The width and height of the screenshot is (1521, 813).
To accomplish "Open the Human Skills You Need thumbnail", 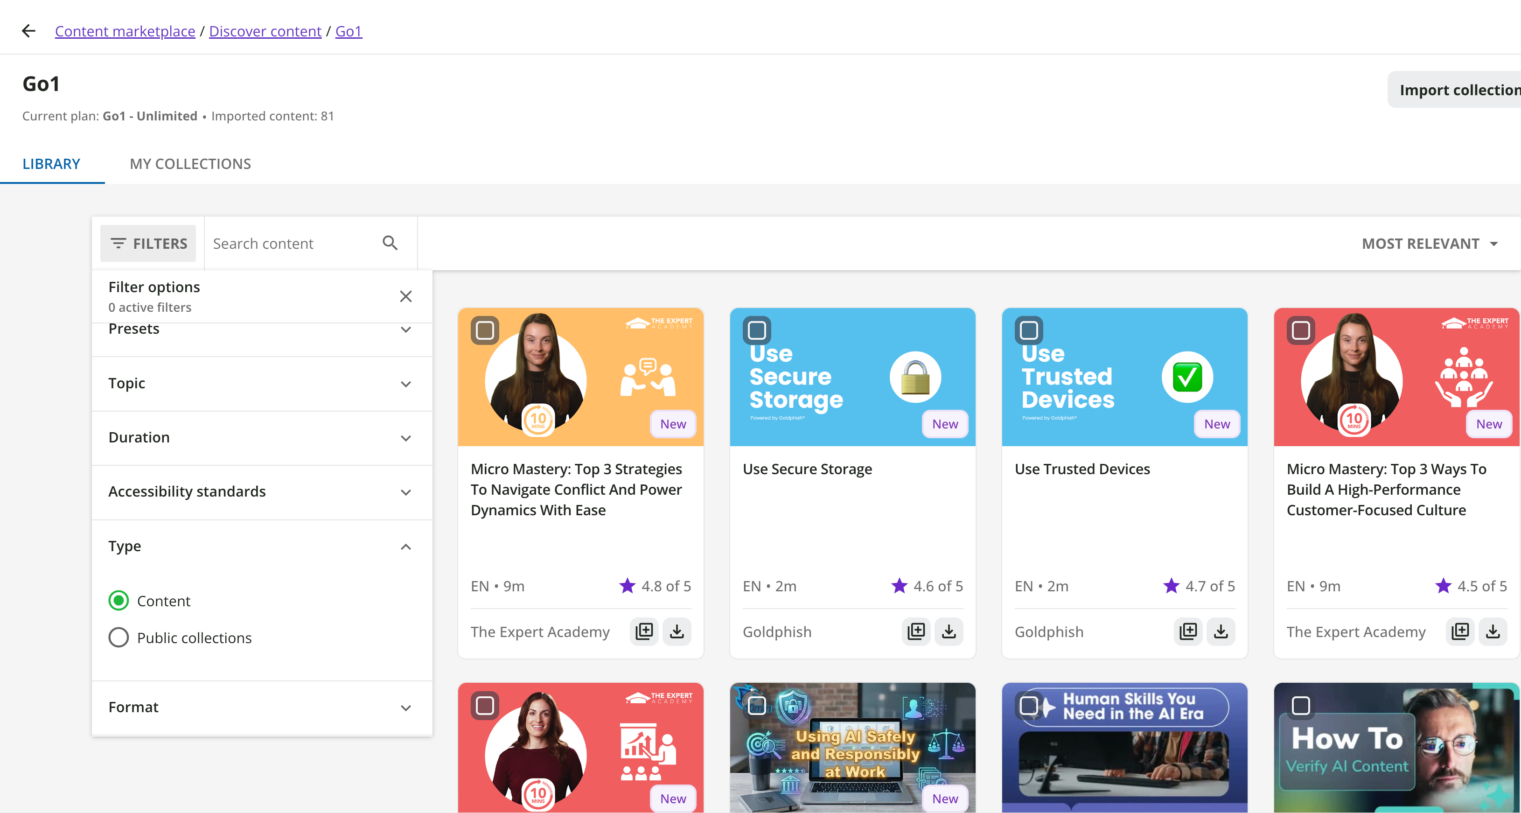I will point(1125,748).
